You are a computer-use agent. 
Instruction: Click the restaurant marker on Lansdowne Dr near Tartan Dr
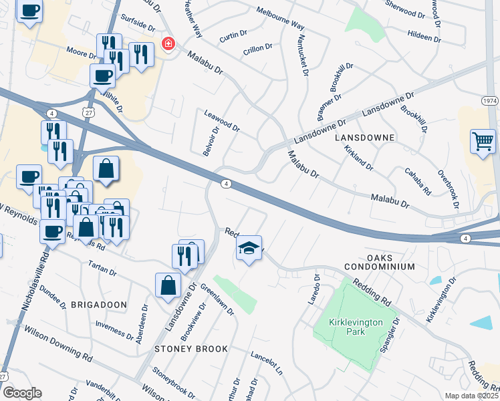[x=184, y=257]
